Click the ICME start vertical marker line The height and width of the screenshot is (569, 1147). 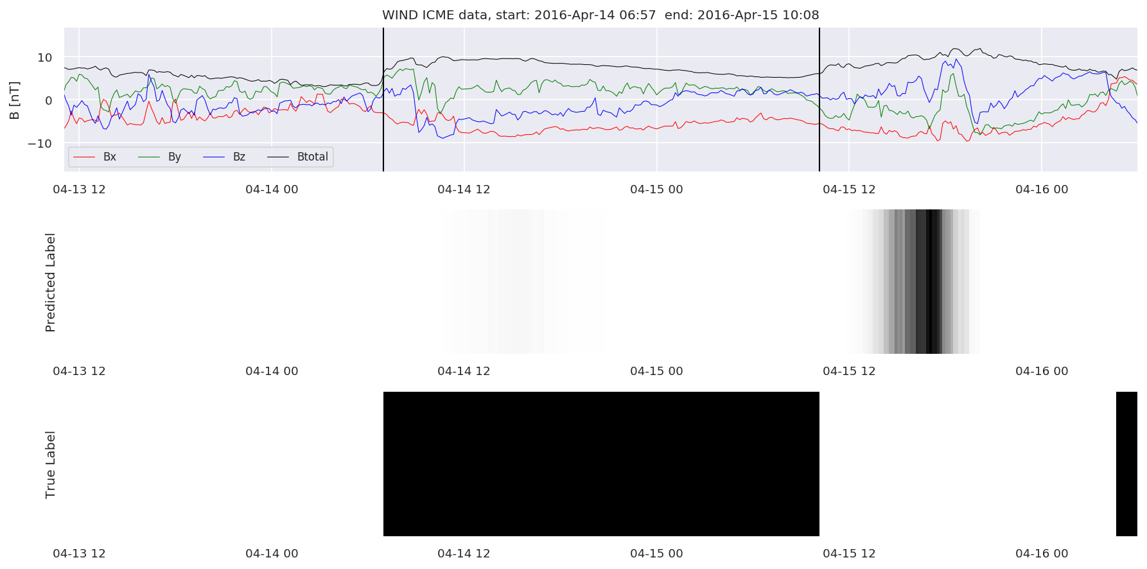pos(383,100)
